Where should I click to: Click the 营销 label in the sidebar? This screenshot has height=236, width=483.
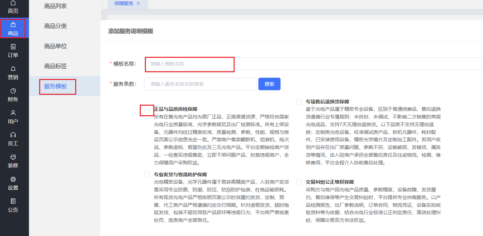[13, 77]
